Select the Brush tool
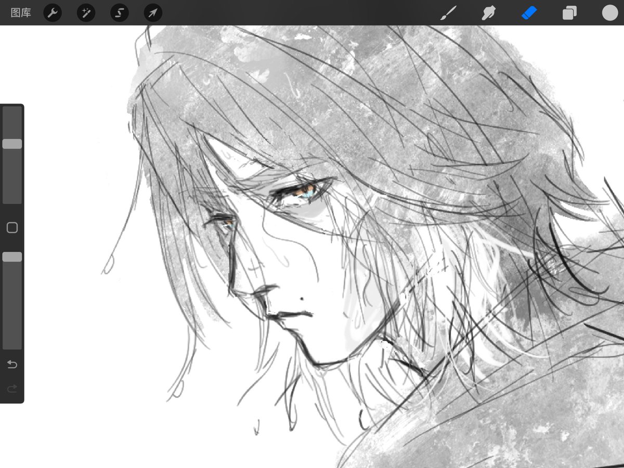The image size is (624, 468). (x=448, y=12)
